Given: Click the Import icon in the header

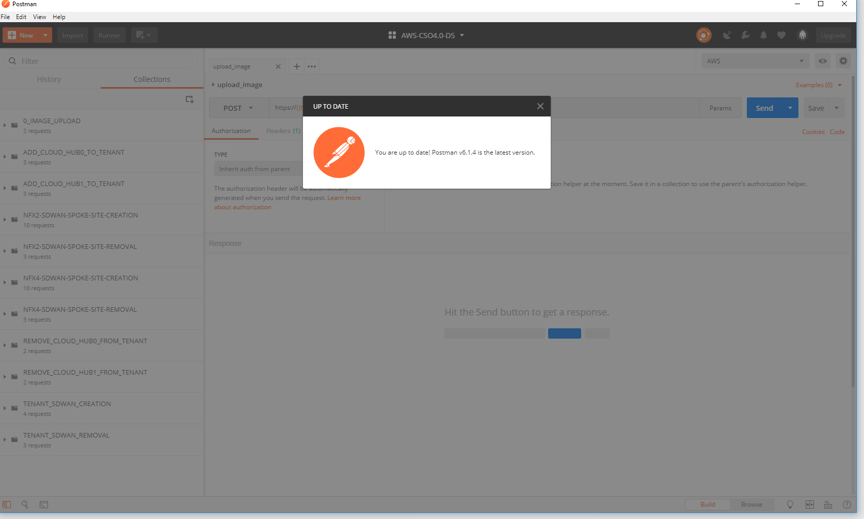Looking at the screenshot, I should pos(72,35).
